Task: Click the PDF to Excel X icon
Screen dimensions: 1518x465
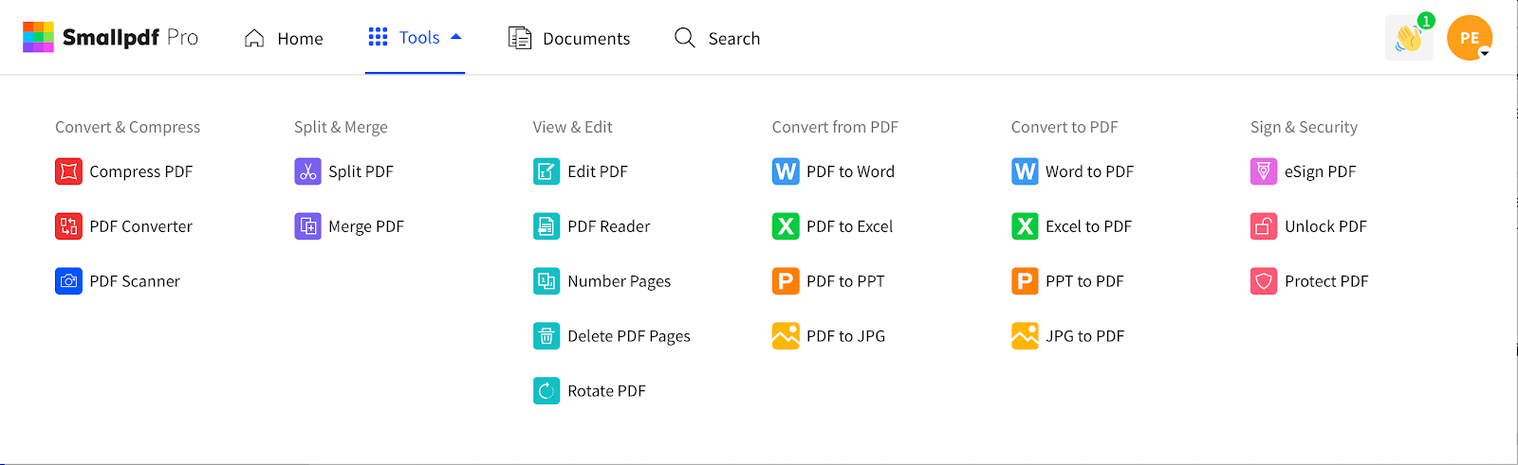Action: click(786, 226)
